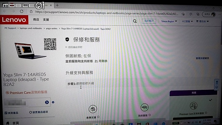
Task: Click the browser Forward arrow
Action: tap(13, 11)
